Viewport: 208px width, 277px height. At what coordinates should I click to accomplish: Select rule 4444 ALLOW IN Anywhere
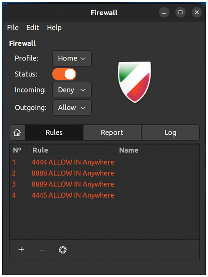point(104,162)
